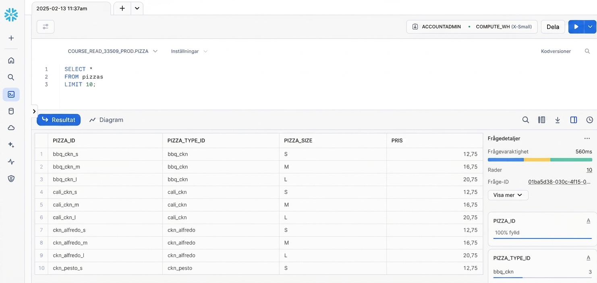Click the PIZZA_TYPE_ID column type icon
This screenshot has height=283, width=597.
pos(589,258)
